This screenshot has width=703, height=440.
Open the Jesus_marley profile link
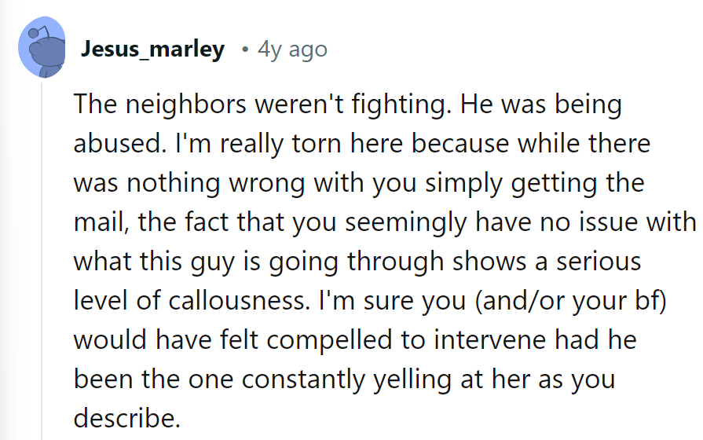pos(152,50)
